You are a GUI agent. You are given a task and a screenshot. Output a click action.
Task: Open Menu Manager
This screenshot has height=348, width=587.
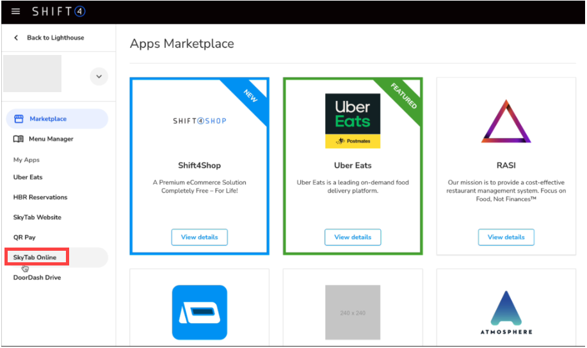pos(51,139)
